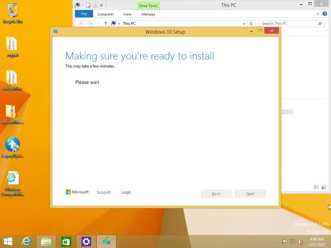Viewport: 331px width, 248px height.
Task: Switch to large icons view
Action: pos(324,187)
